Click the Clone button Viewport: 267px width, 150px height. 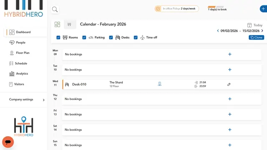point(257,37)
